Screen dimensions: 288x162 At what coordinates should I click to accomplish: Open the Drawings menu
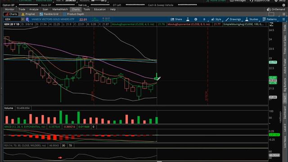(233, 19)
